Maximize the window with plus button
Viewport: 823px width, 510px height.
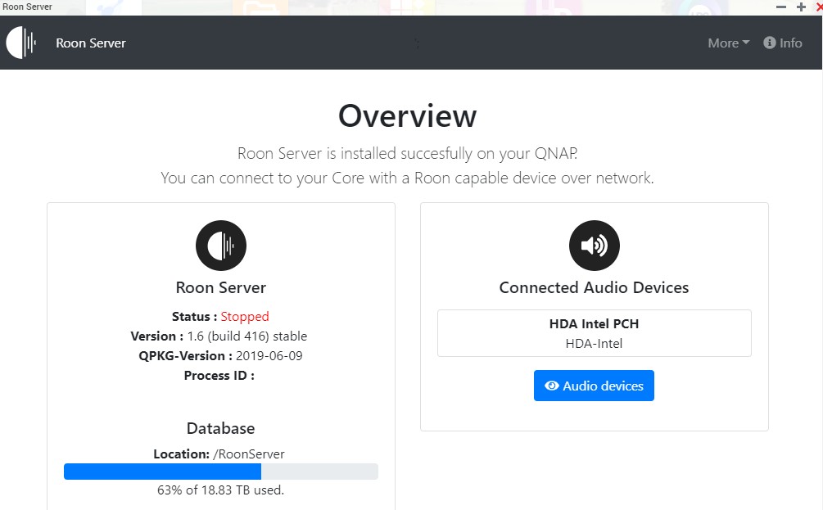(x=801, y=7)
